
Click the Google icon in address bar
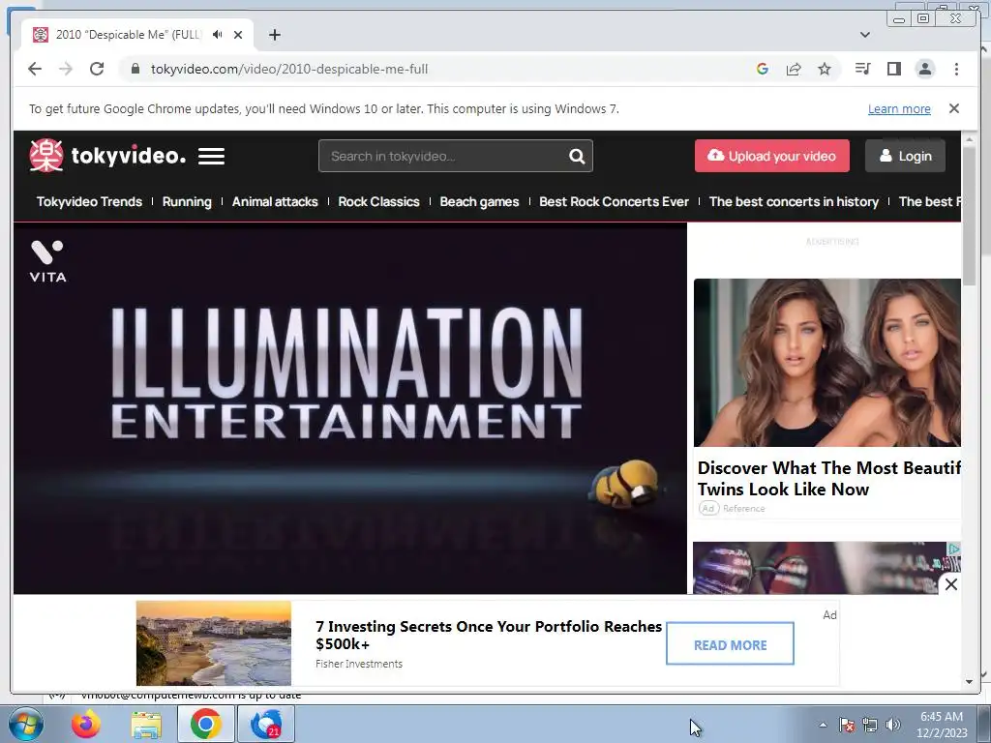click(x=763, y=69)
